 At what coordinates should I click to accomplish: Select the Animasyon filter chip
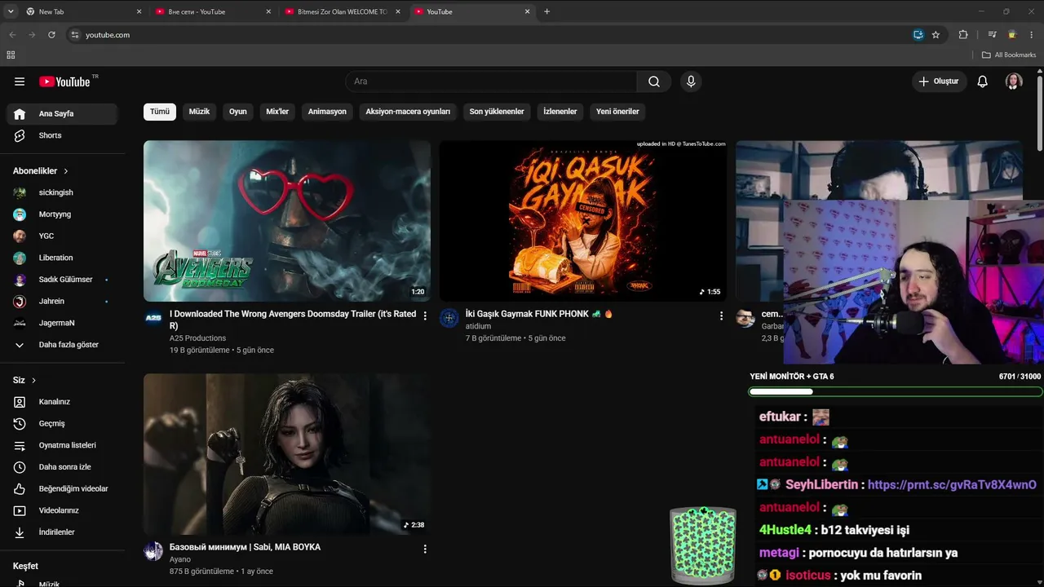pyautogui.click(x=327, y=112)
